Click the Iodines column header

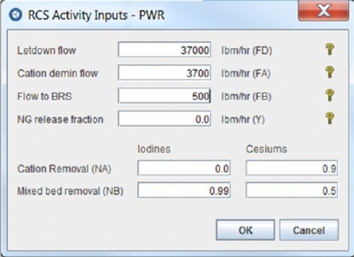[x=154, y=149]
